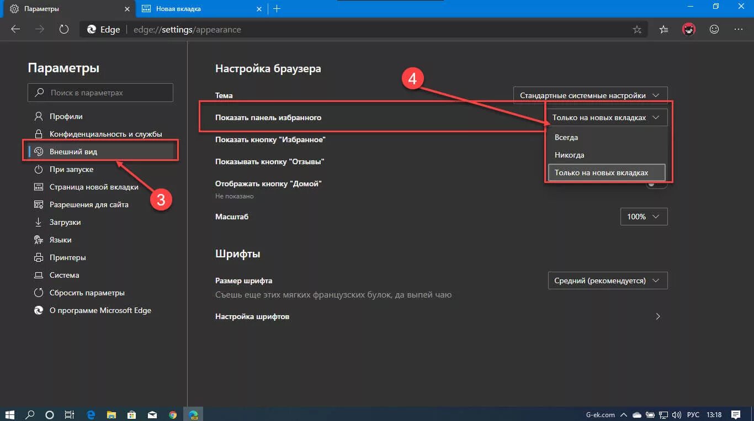754x421 pixels.
Task: Click the Поиск в параметрах search field
Action: [x=100, y=93]
